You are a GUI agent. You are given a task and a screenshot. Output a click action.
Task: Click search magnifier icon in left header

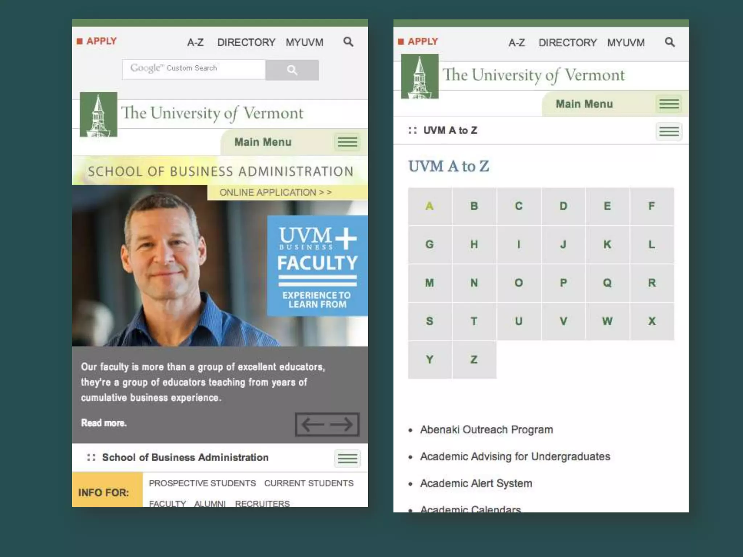point(348,42)
